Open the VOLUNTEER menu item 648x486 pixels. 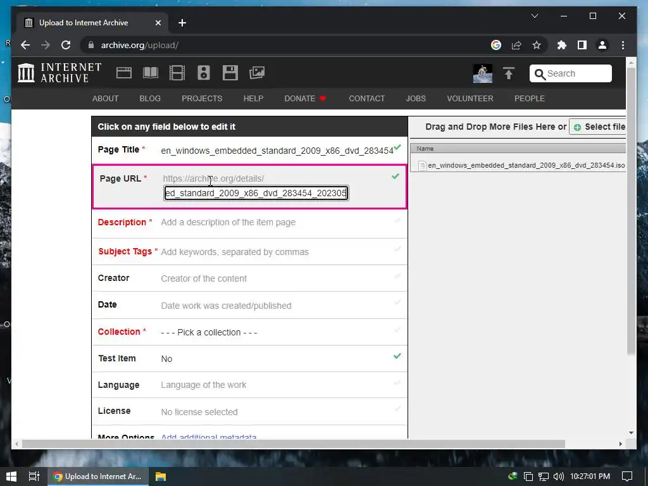(470, 98)
